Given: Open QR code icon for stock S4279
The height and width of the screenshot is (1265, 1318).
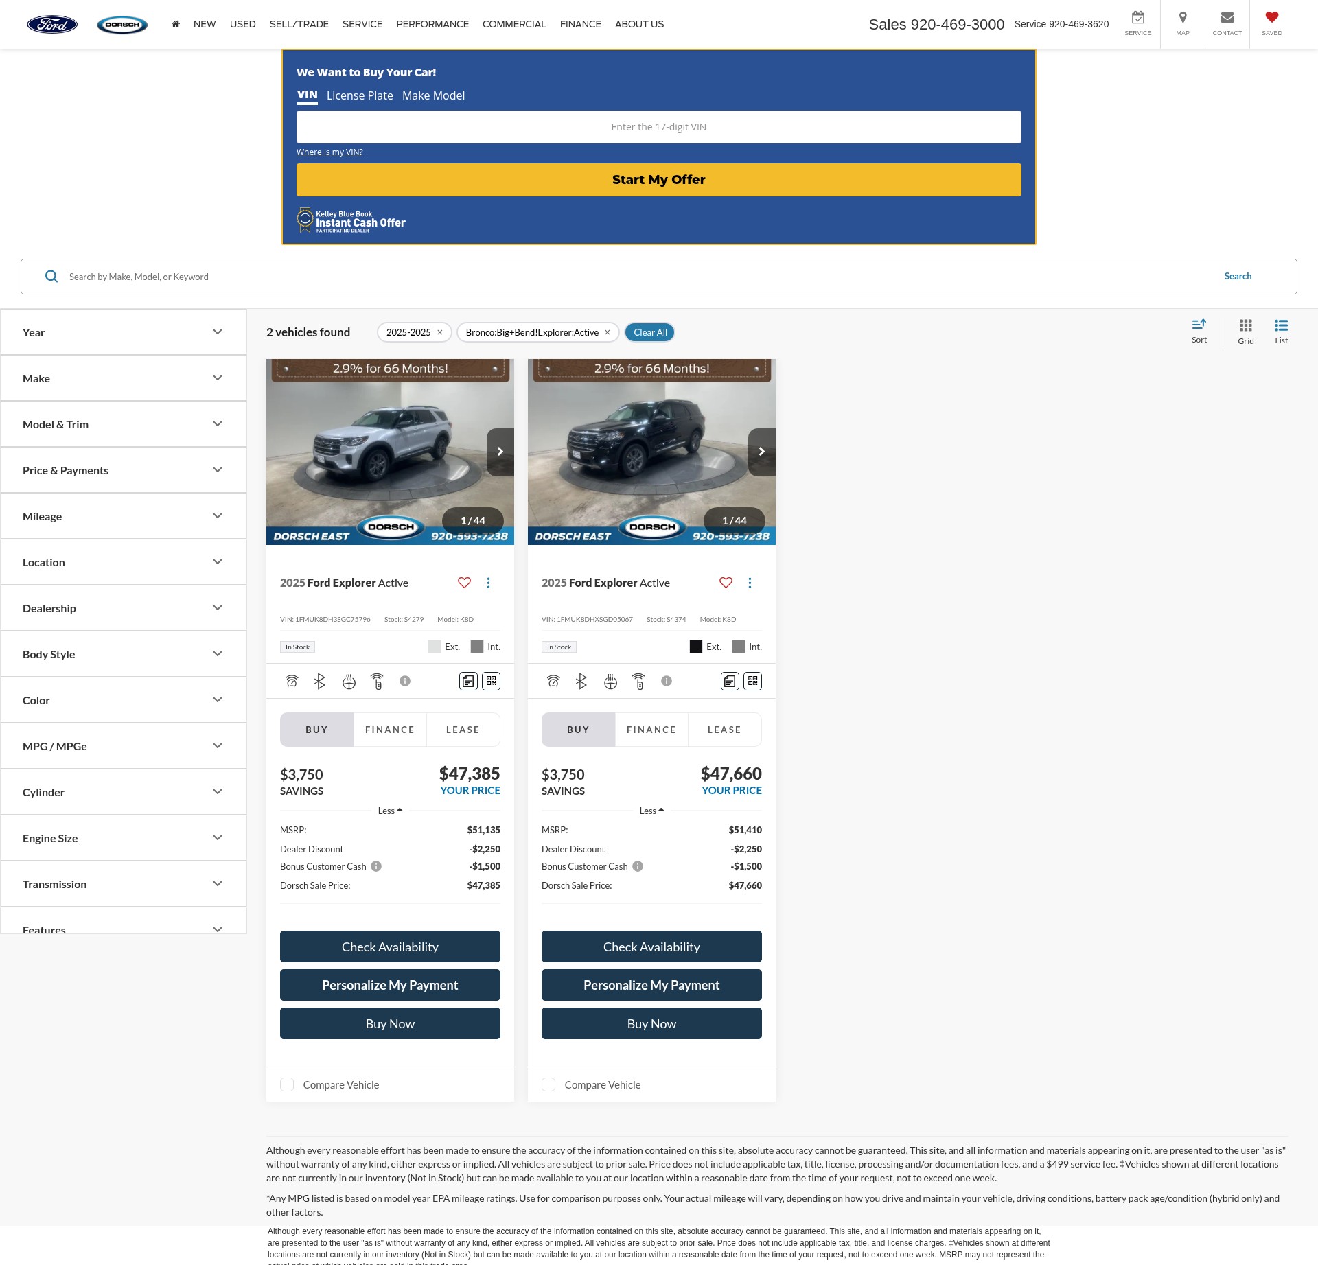Looking at the screenshot, I should pyautogui.click(x=491, y=681).
